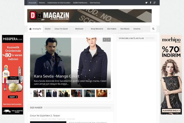This screenshot has height=123, width=184.
Task: Open the İletişim page link
Action: pyautogui.click(x=42, y=3)
